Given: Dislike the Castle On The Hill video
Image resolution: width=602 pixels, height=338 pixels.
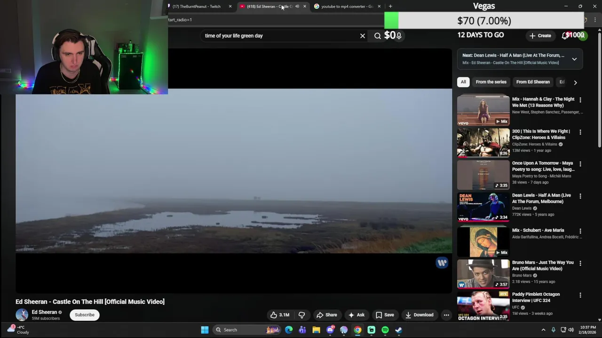Looking at the screenshot, I should tap(302, 315).
